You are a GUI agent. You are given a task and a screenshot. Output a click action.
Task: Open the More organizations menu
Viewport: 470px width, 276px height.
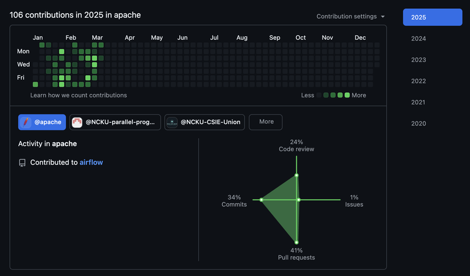(266, 122)
